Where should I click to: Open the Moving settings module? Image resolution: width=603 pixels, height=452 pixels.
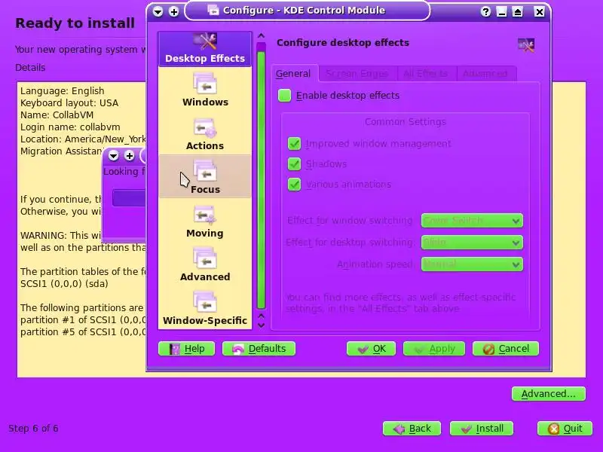[205, 221]
